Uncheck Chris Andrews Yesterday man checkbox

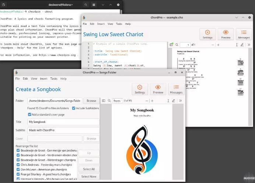point(18,165)
